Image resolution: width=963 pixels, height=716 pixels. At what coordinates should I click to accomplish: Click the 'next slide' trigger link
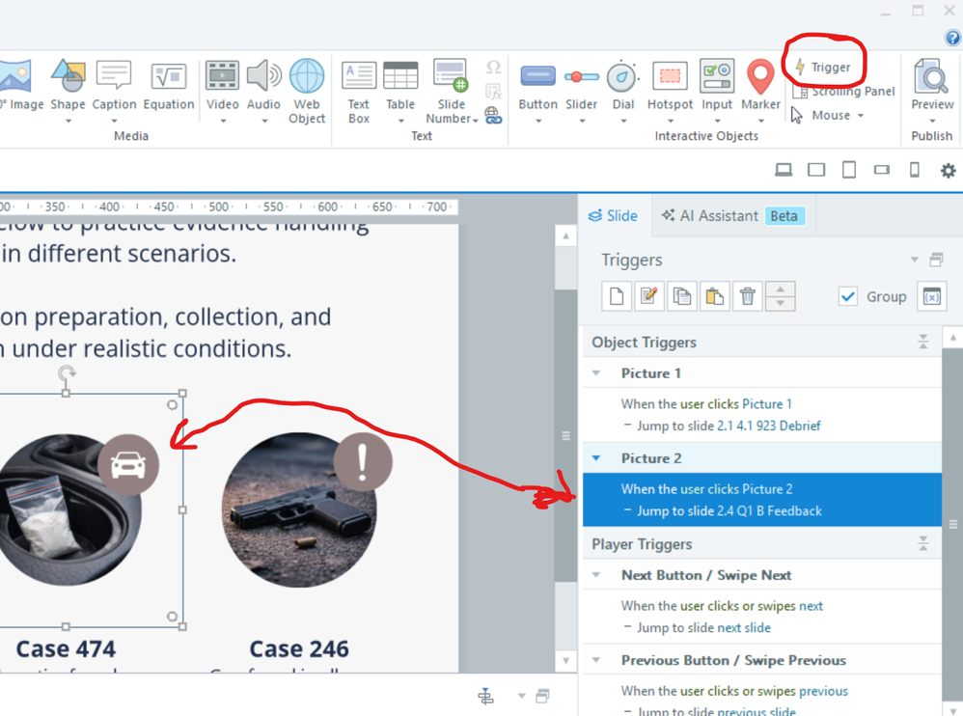(x=743, y=628)
